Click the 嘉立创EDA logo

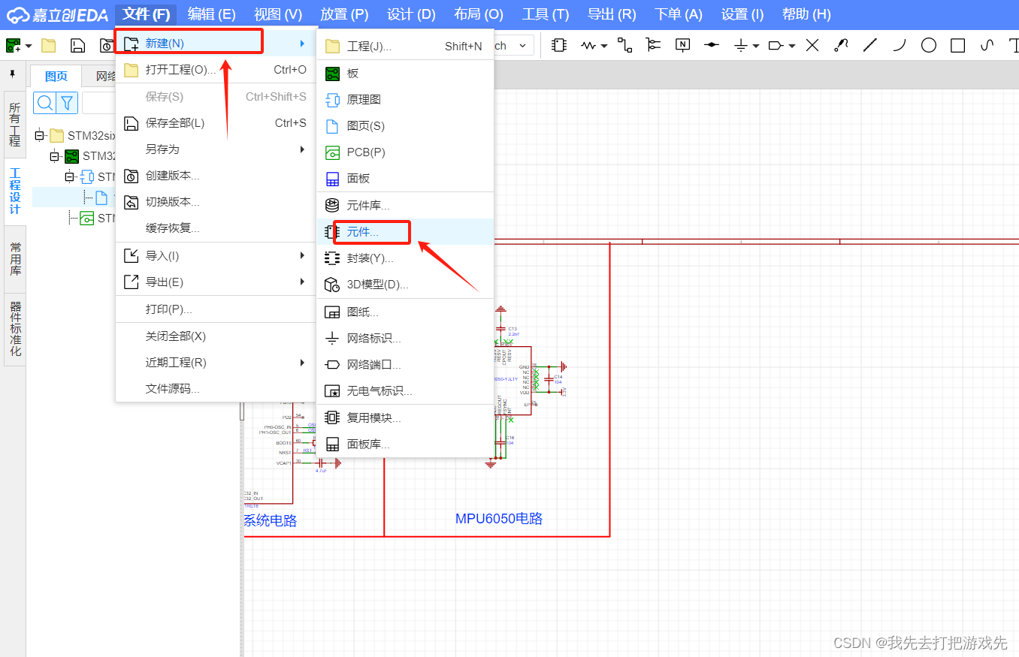(x=58, y=14)
